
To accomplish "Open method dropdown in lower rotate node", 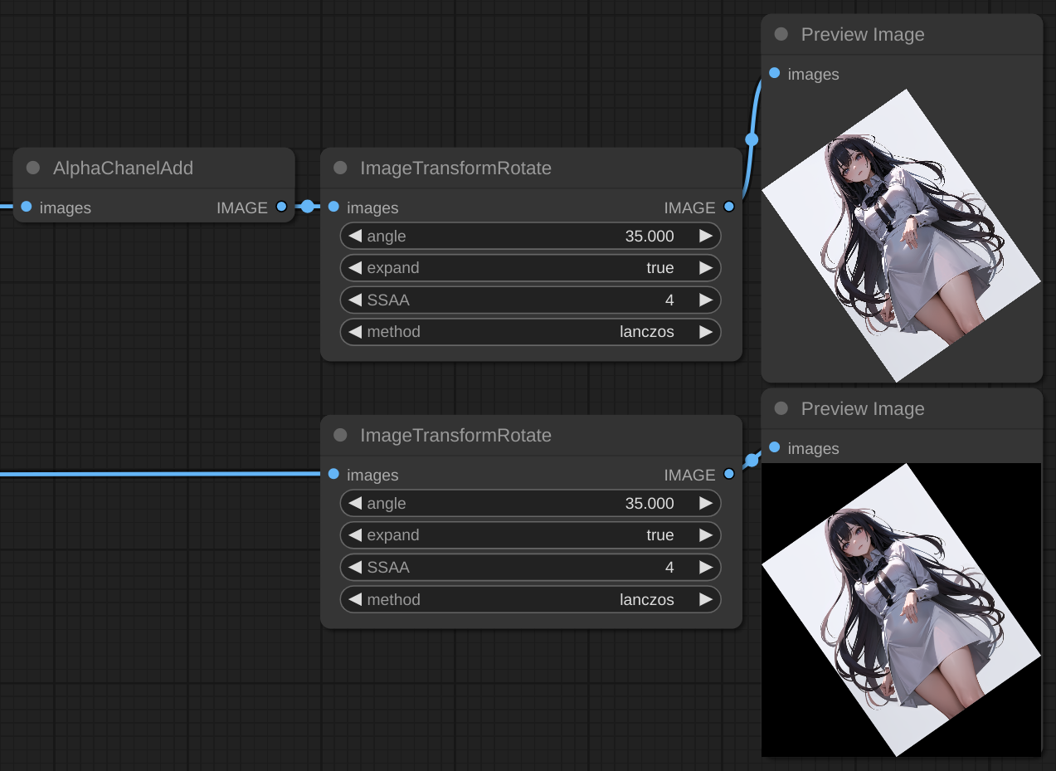I will pos(531,599).
